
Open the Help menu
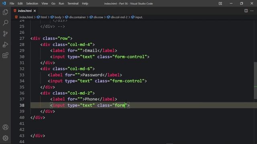[85, 4]
